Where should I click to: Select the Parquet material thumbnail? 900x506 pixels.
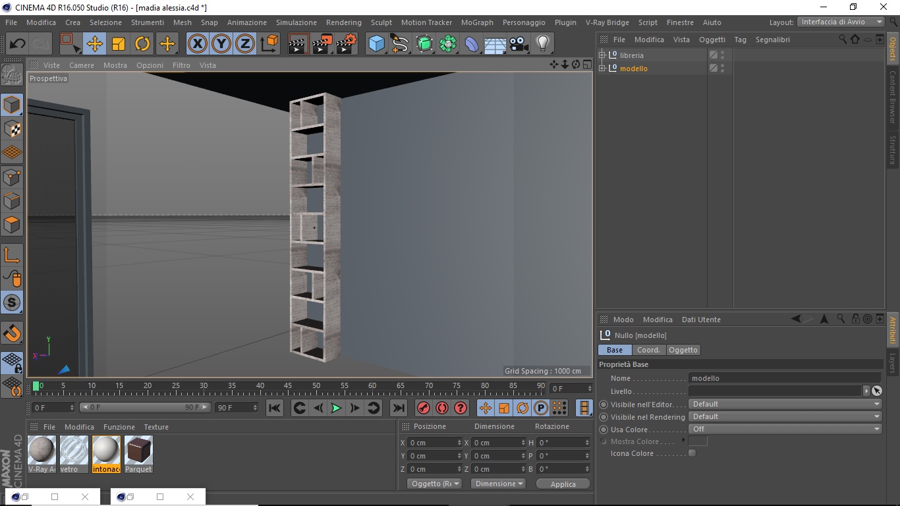(x=138, y=450)
